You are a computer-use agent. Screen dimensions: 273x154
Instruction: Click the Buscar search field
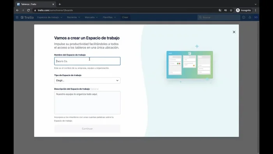pyautogui.click(x=219, y=17)
